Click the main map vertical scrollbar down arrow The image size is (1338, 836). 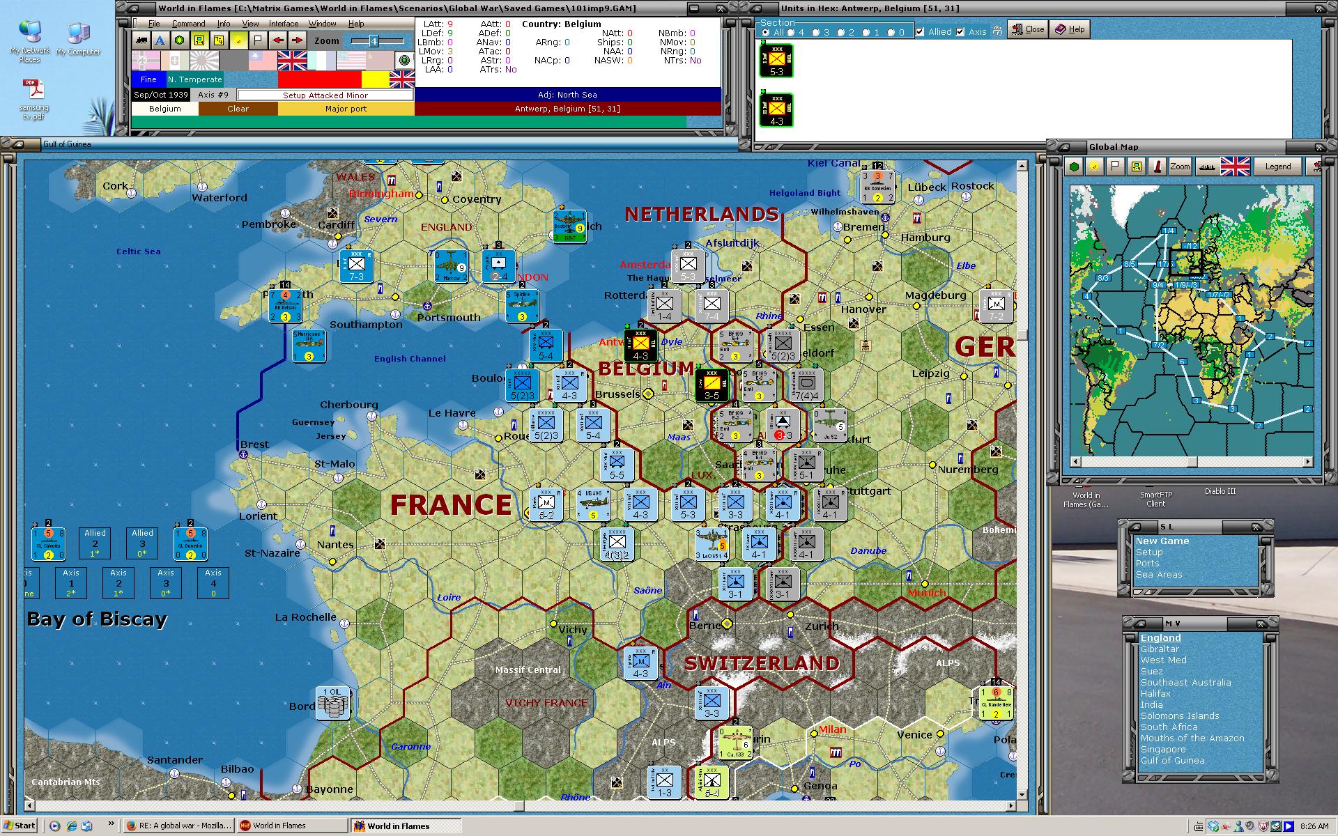pos(1022,794)
